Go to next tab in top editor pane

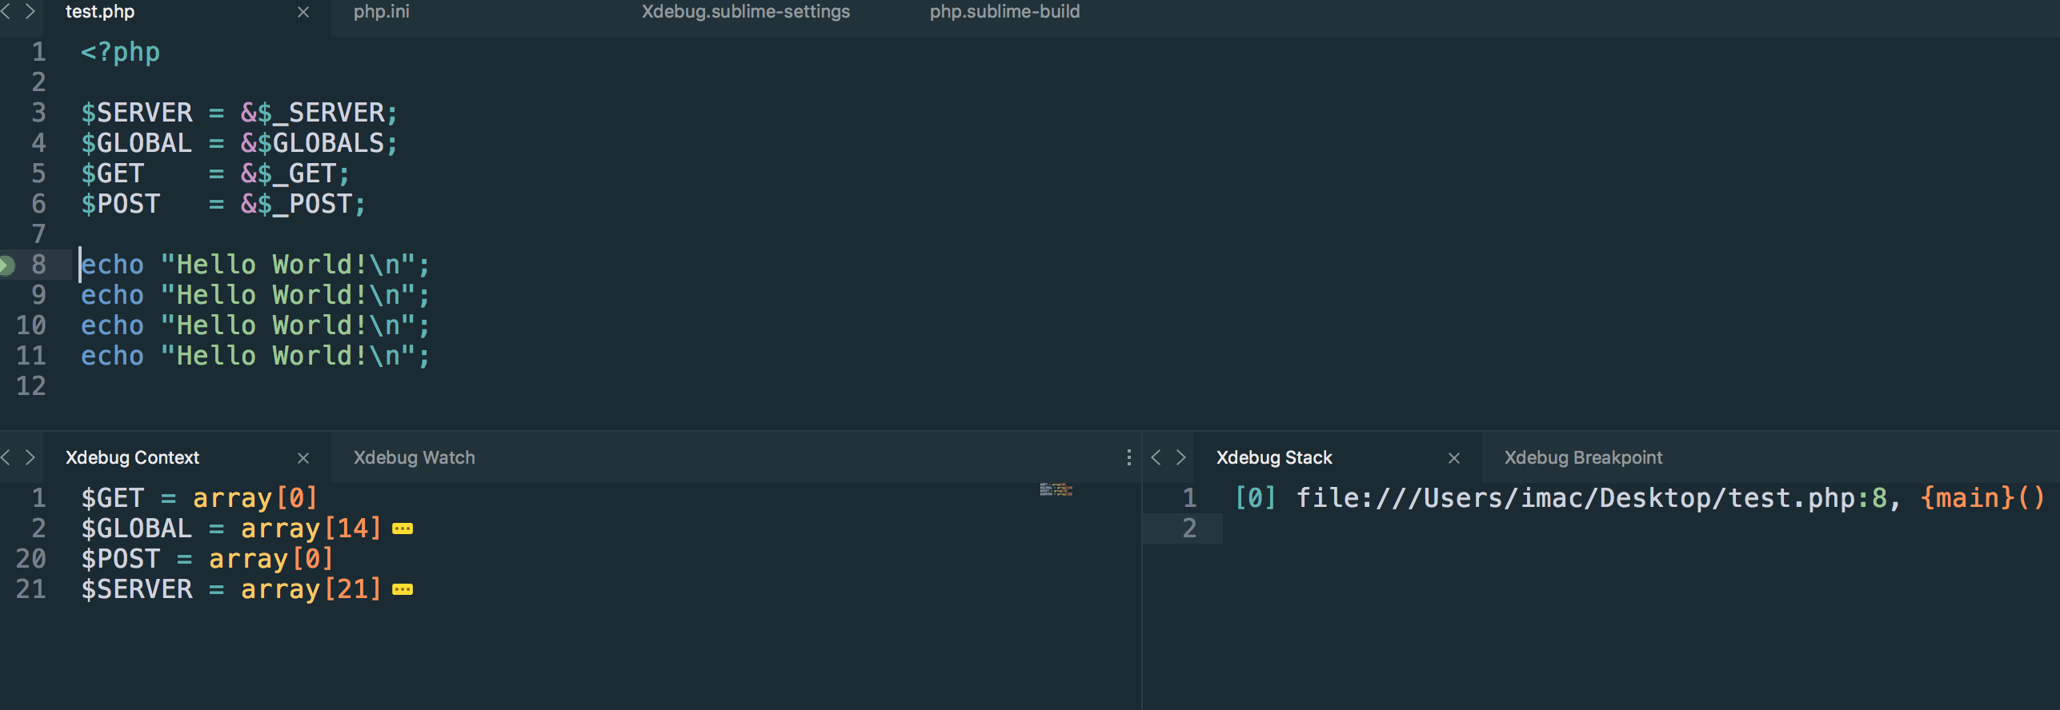pyautogui.click(x=30, y=11)
